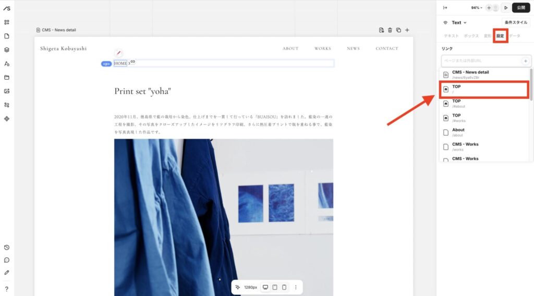Image resolution: width=534 pixels, height=296 pixels.
Task: Open the three-dot menu in viewport bar
Action: [x=296, y=287]
